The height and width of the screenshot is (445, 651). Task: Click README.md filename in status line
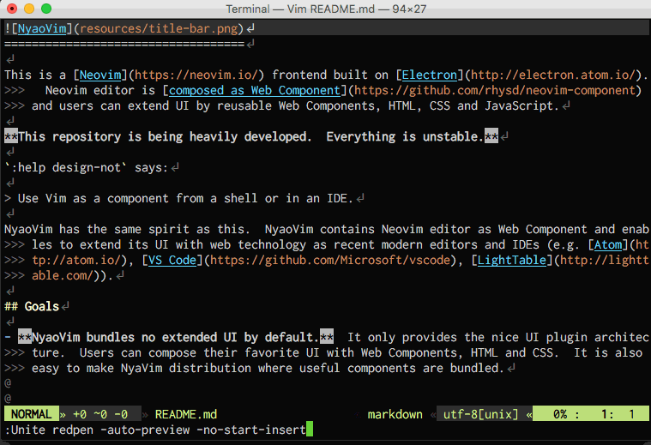coord(186,414)
